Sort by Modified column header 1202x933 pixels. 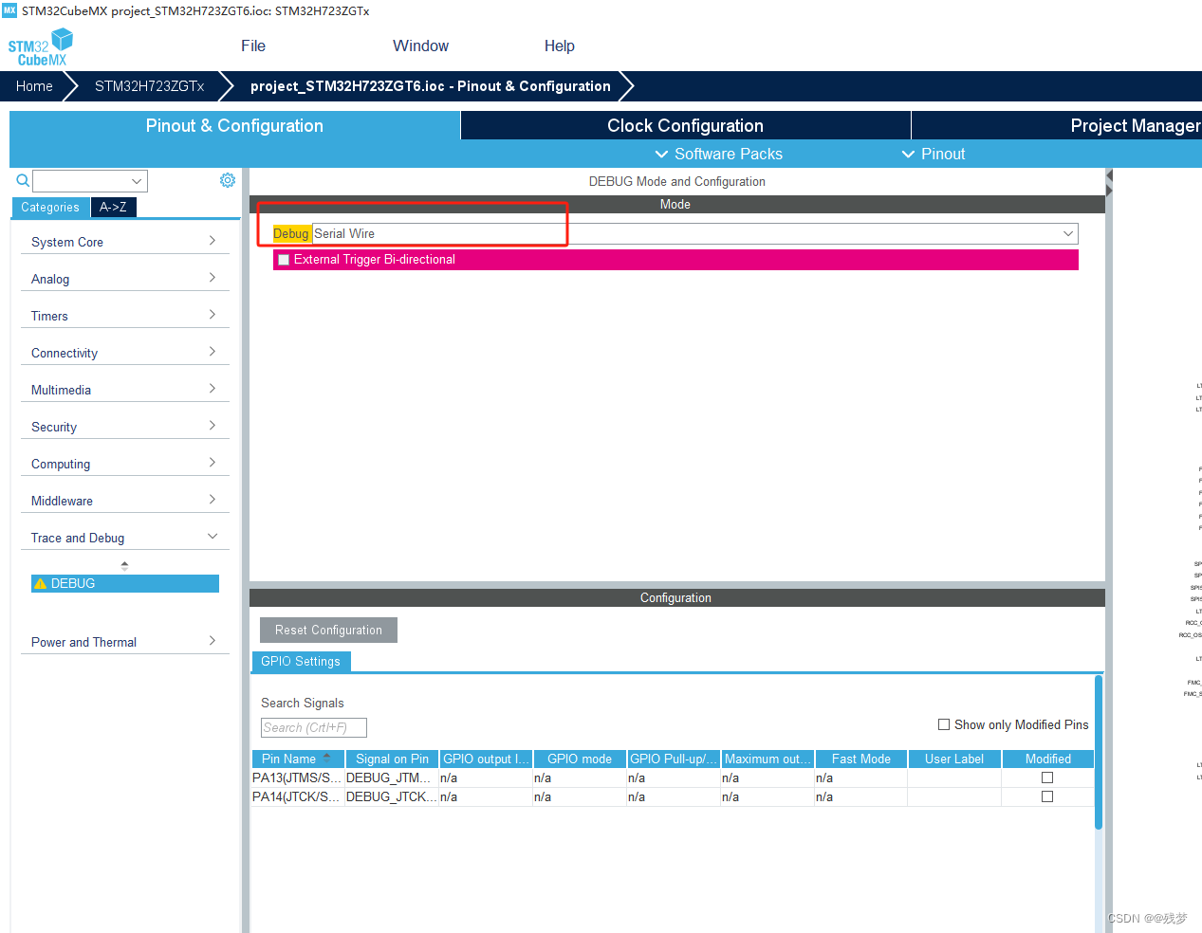[x=1048, y=759]
